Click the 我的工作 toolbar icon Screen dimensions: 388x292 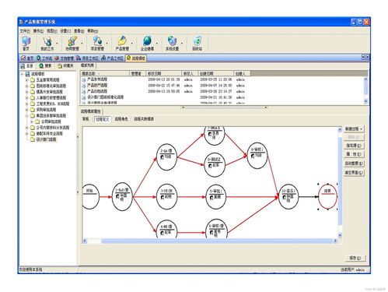coord(47,44)
